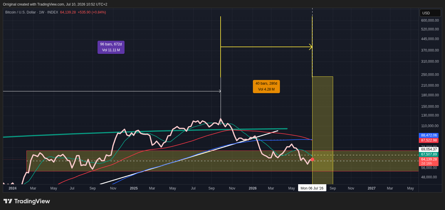445x210 pixels.
Task: Click the 370,000.00 price axis value
Action: 430,50
